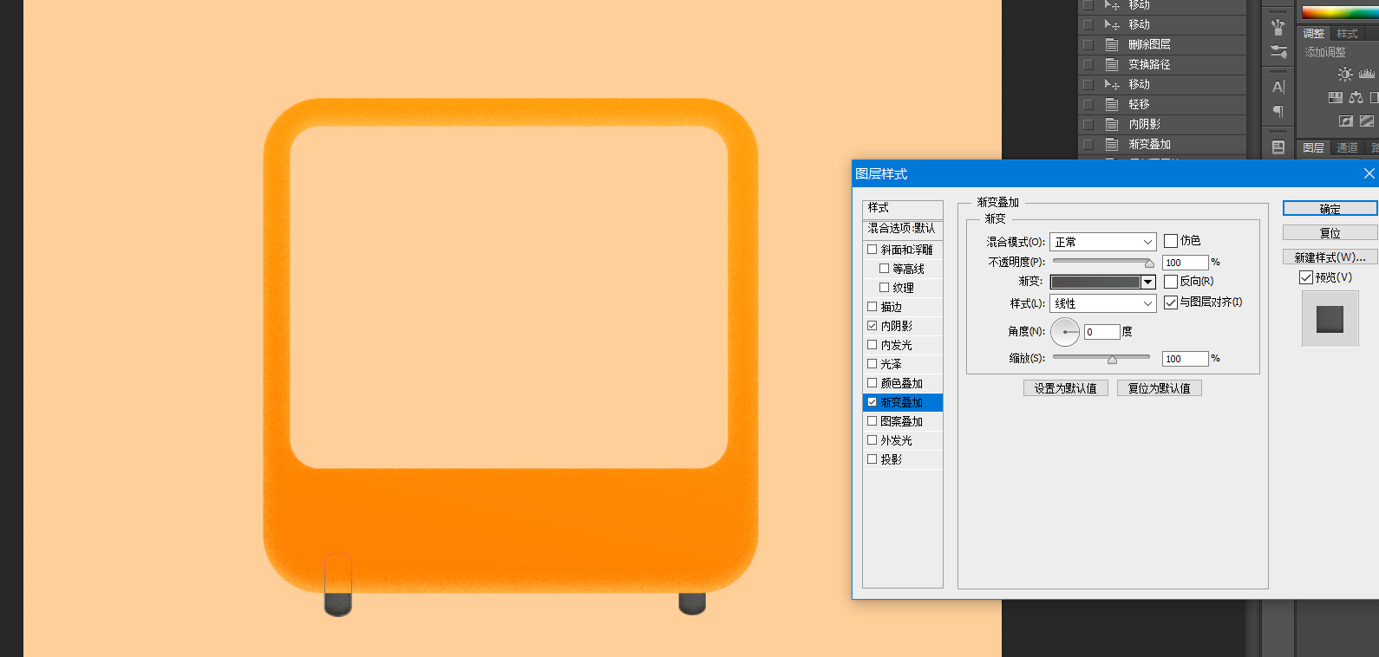The image size is (1379, 657).
Task: Switch to the 图层 panel tab
Action: tap(1314, 147)
